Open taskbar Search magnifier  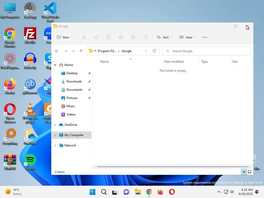tap(104, 192)
